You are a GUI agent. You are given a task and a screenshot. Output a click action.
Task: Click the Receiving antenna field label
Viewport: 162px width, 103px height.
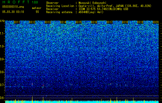pyautogui.click(x=59, y=12)
